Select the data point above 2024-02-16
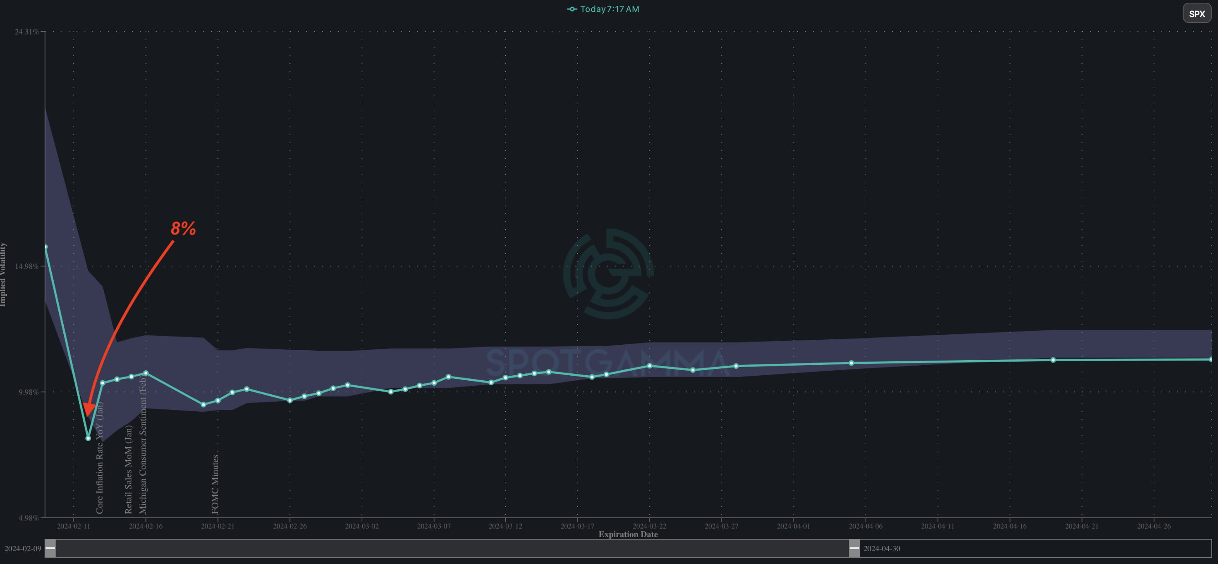 tap(146, 373)
